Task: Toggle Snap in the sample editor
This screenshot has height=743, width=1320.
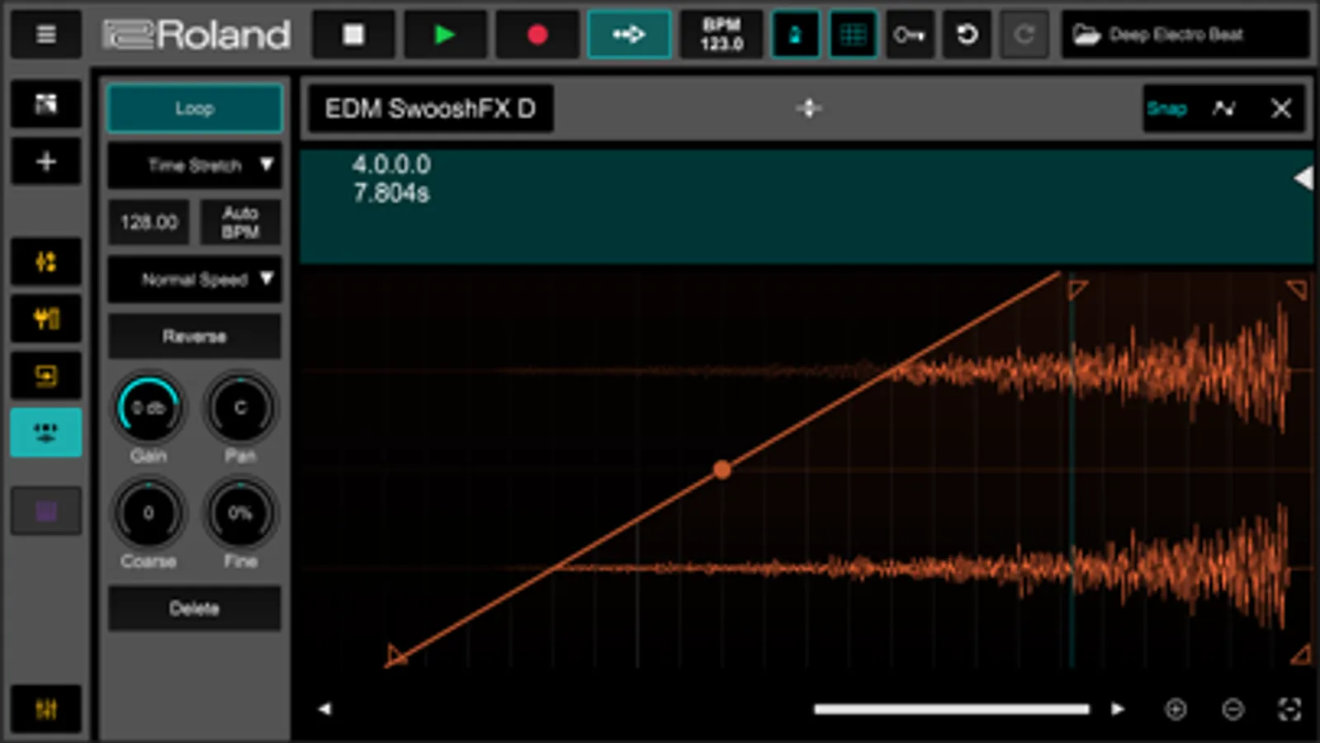Action: click(1166, 108)
